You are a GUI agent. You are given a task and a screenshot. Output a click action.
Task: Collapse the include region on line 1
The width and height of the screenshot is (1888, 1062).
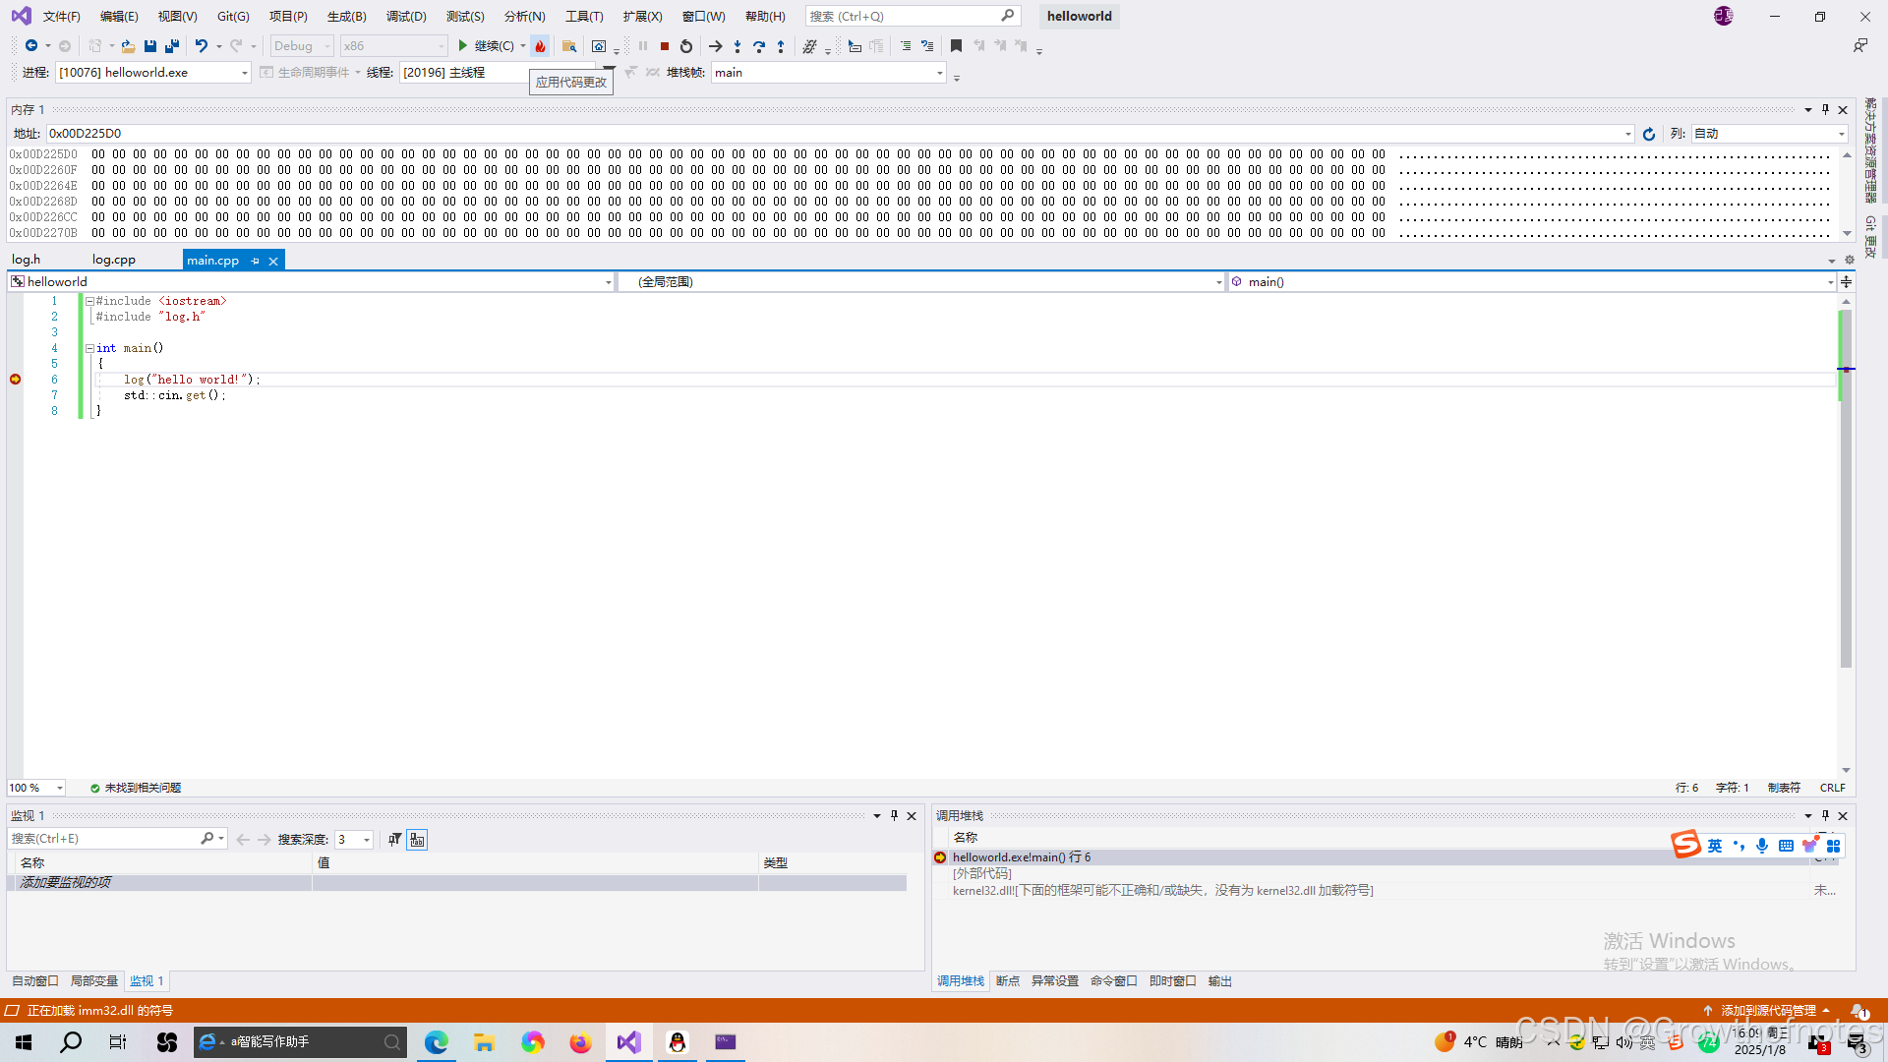89,302
